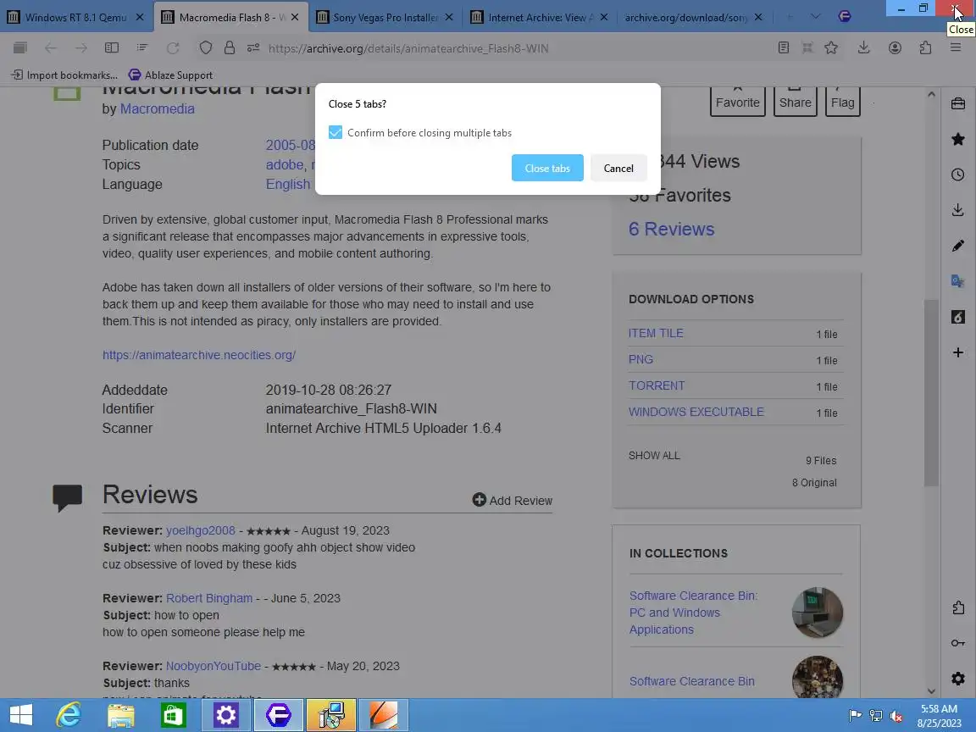Image resolution: width=976 pixels, height=732 pixels.
Task: Close the Macromedia Flash 8 tab
Action: pyautogui.click(x=295, y=18)
